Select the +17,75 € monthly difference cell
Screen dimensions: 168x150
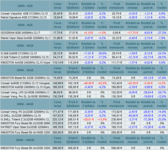click(133, 33)
